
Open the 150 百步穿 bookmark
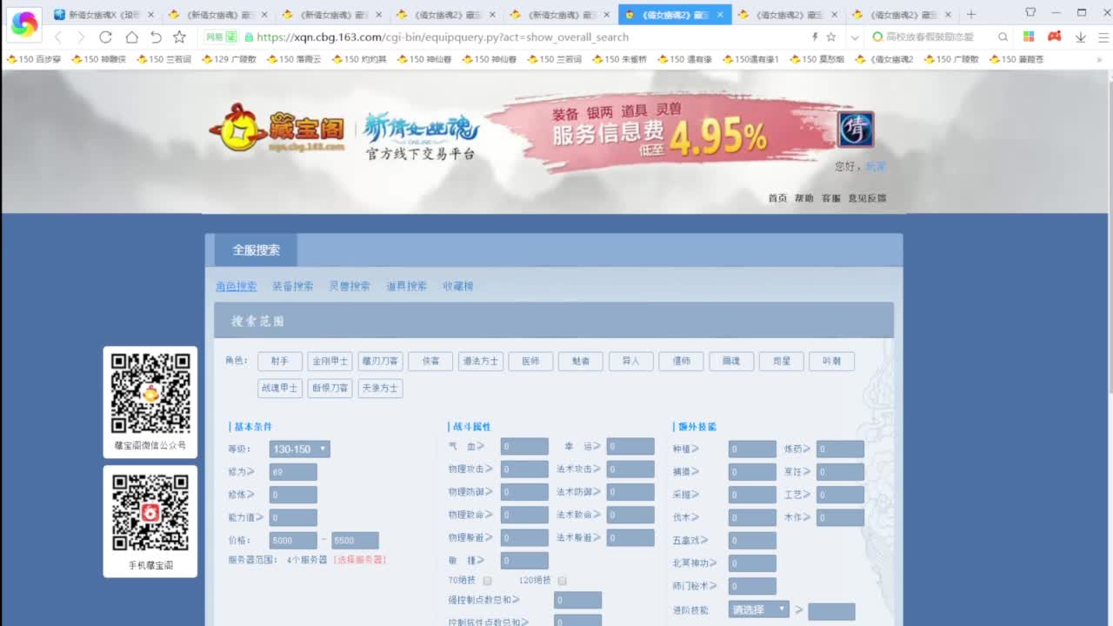pyautogui.click(x=35, y=59)
